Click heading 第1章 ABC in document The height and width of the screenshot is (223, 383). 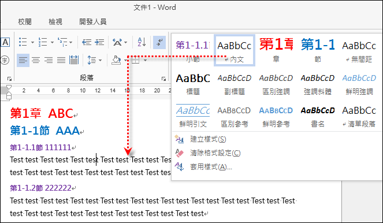click(x=42, y=114)
